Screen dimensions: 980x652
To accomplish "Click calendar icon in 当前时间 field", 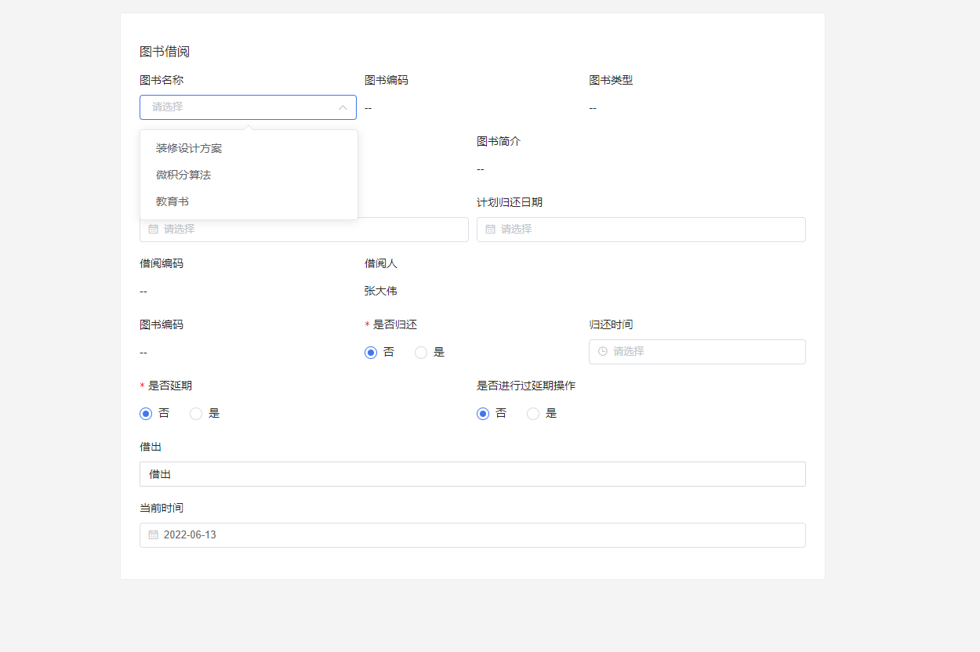I will click(x=154, y=535).
